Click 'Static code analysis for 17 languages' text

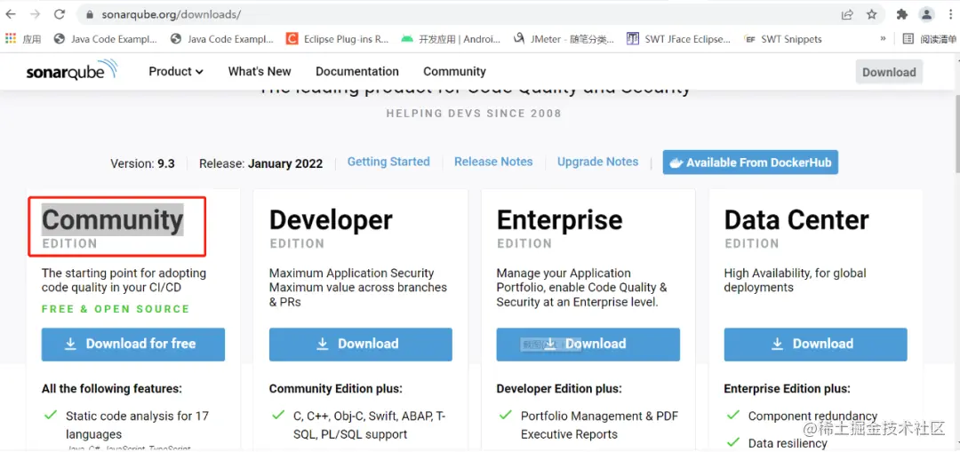pos(137,425)
